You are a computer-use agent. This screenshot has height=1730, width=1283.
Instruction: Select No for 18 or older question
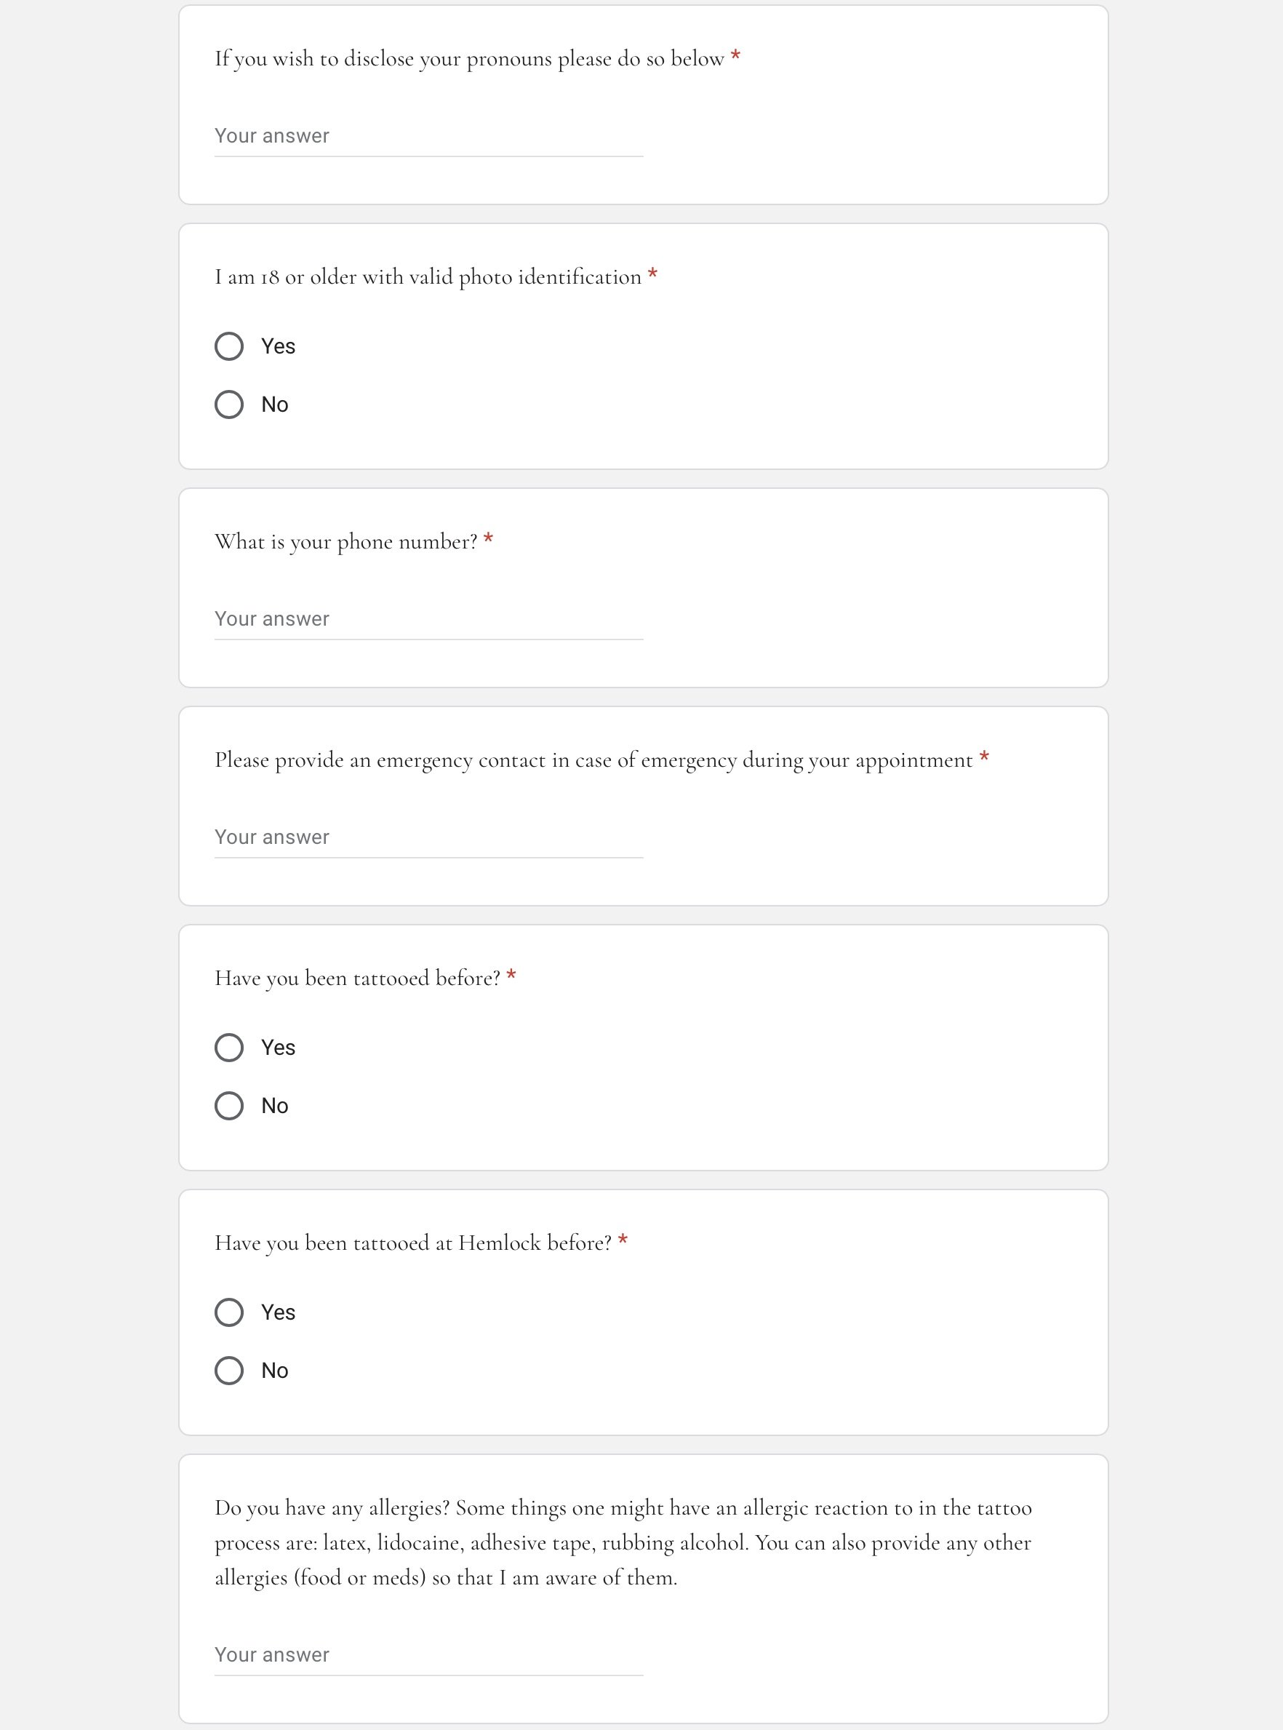[x=229, y=404]
